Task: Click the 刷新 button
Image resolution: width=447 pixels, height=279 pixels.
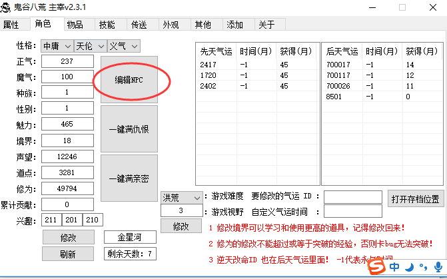Action: (68, 254)
